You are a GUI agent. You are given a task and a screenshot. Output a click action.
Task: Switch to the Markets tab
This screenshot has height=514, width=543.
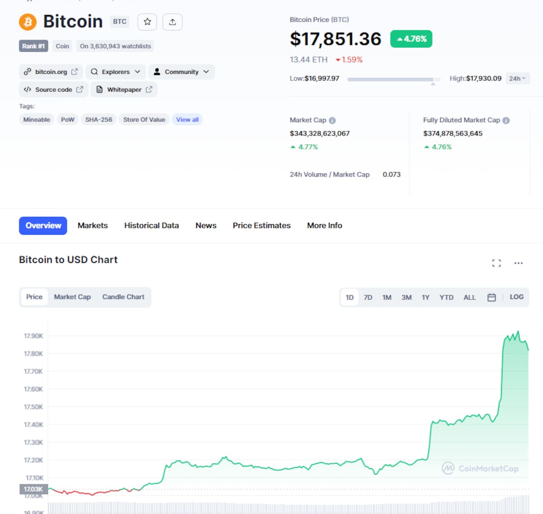coord(93,226)
